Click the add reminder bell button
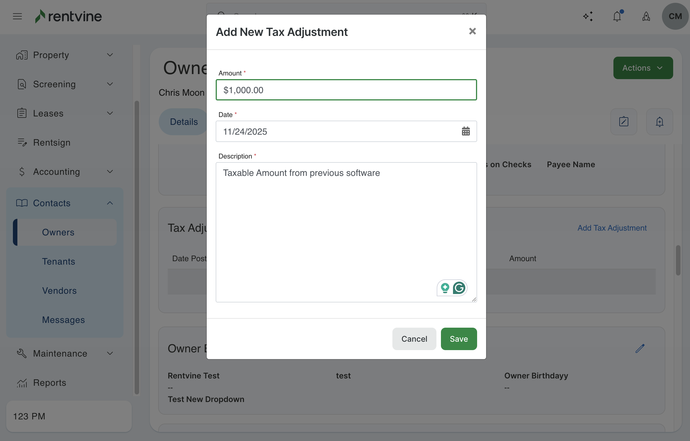Viewport: 690px width, 441px height. tap(659, 122)
